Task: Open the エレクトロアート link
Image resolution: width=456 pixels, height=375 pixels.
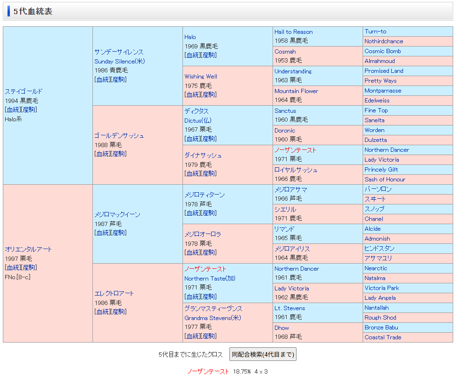Action: [x=114, y=294]
